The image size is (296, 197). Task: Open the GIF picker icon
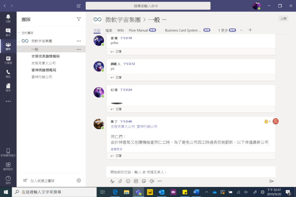[x=136, y=181]
